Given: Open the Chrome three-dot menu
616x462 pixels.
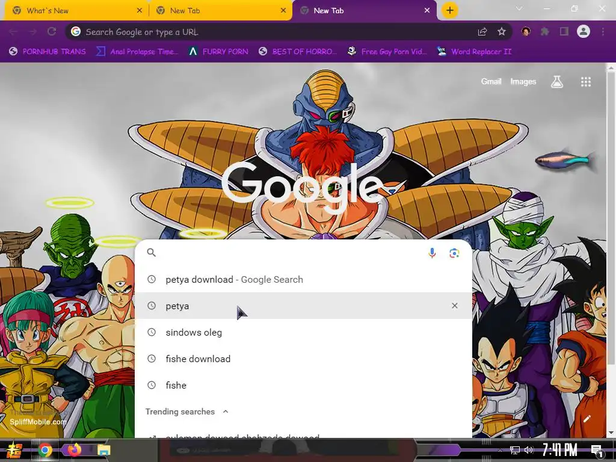Looking at the screenshot, I should point(603,31).
